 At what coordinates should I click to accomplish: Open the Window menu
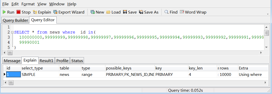click(x=57, y=4)
